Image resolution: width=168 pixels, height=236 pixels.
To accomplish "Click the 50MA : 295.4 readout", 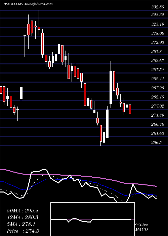I will (x=23, y=211).
